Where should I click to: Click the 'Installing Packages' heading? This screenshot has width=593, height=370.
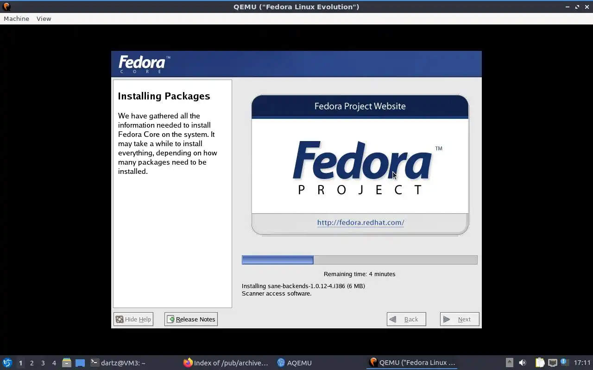(x=164, y=96)
